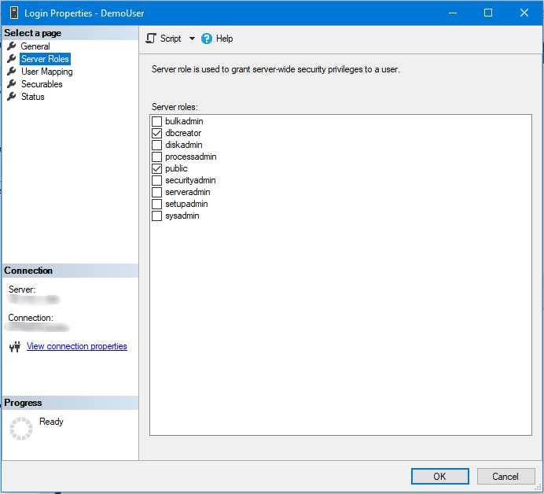
Task: Click the wrench icon beside Server Roles
Action: click(x=12, y=59)
